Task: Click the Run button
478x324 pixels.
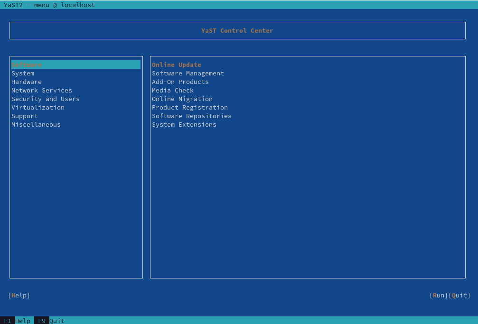Action: pyautogui.click(x=439, y=295)
